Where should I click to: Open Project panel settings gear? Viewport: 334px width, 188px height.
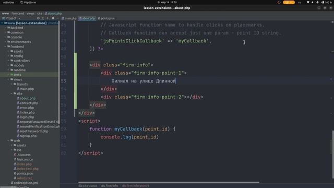(x=53, y=18)
